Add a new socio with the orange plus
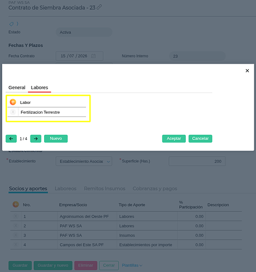Screen dimensions: 256x272 click(16, 205)
